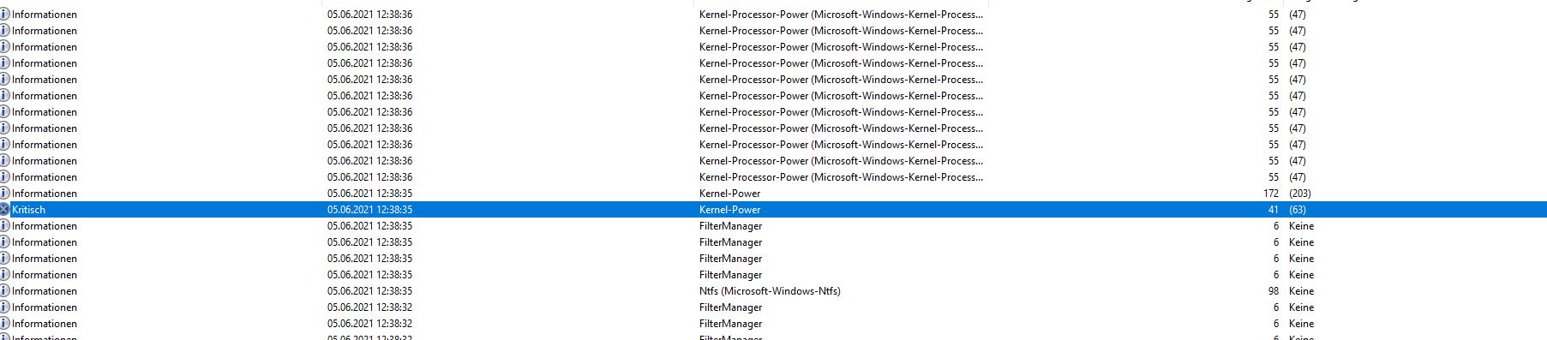Click info icon of Kernel-Power event 172 row
Image resolution: width=1547 pixels, height=340 pixels.
pos(4,194)
